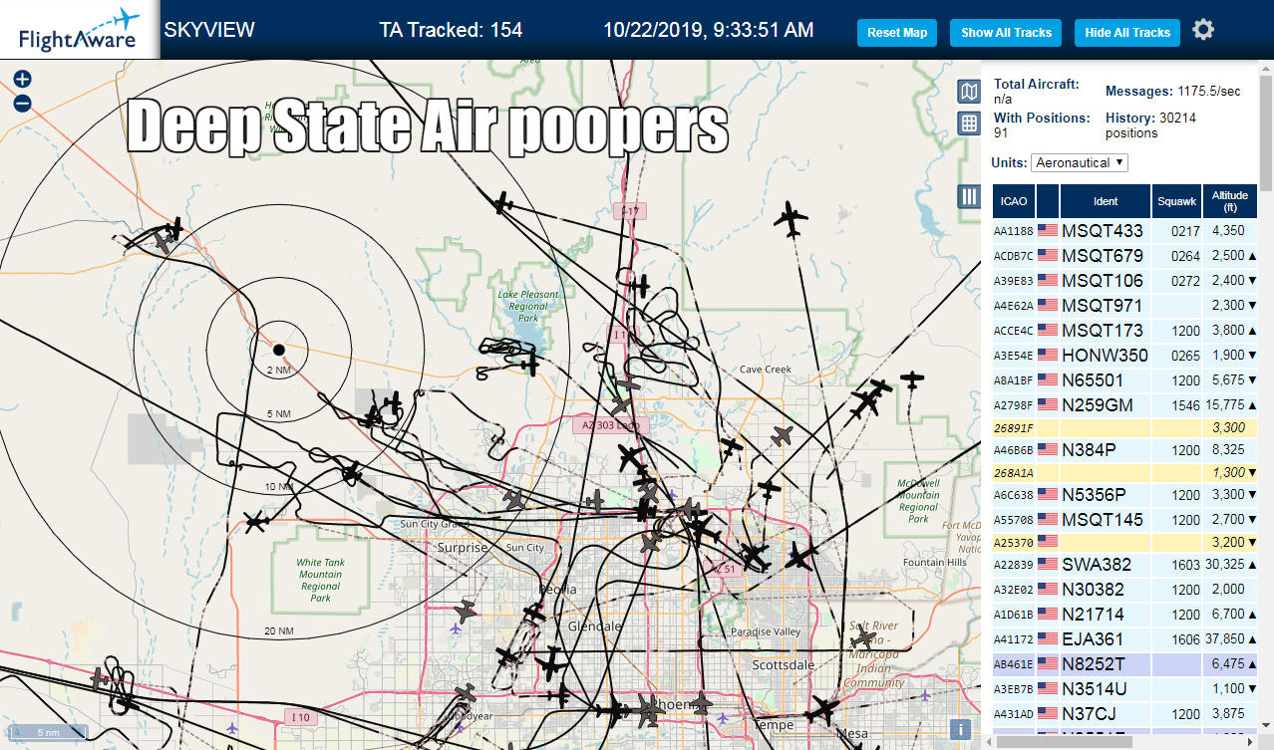Open the Units Aeronautical dropdown
1274x750 pixels.
tap(1080, 162)
